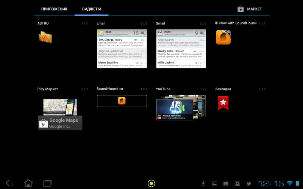Screen dimensions: 303x189
Task: Click the YouTube widget label
Action: (163, 89)
